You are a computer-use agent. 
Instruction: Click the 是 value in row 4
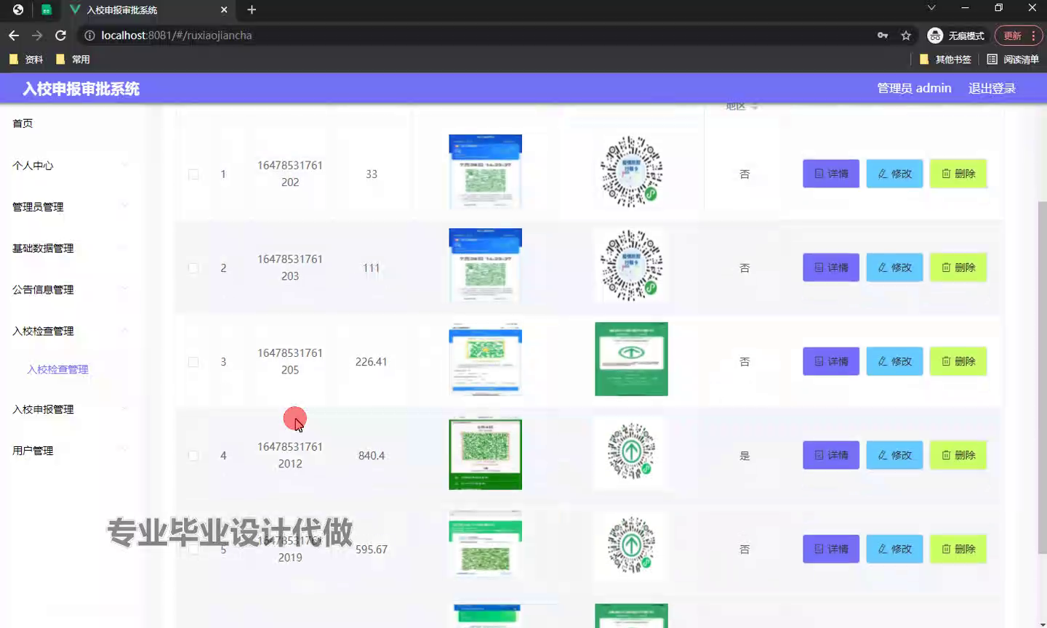click(745, 456)
